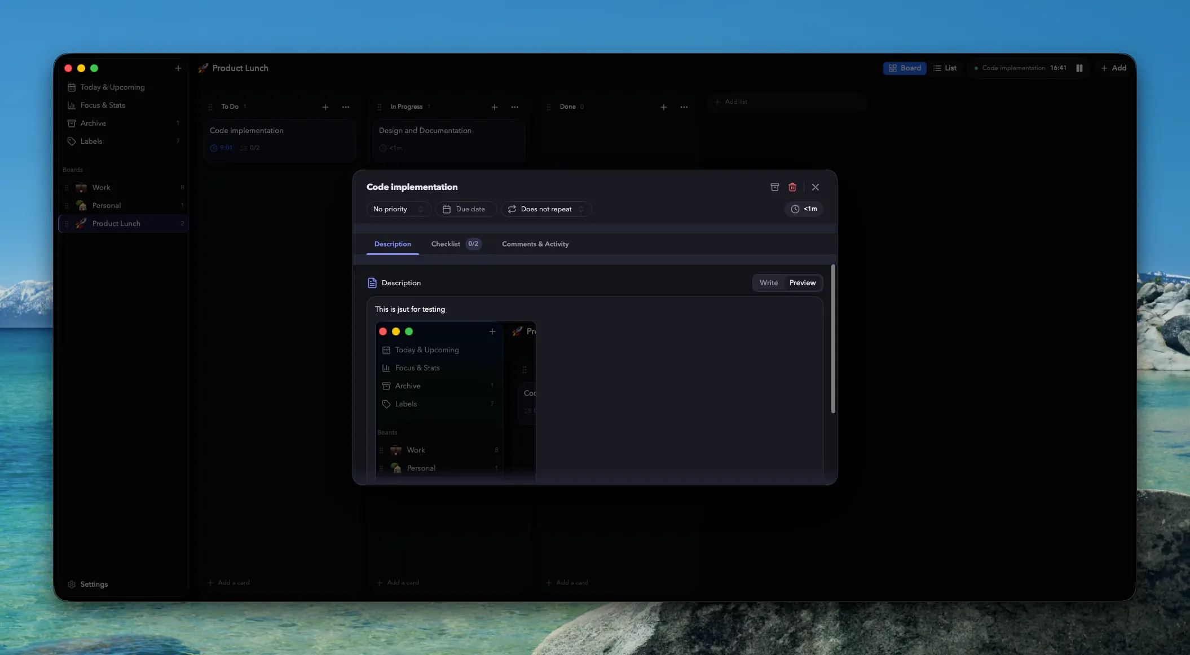Click the Product Lunch board title
The height and width of the screenshot is (655, 1190).
click(x=240, y=68)
